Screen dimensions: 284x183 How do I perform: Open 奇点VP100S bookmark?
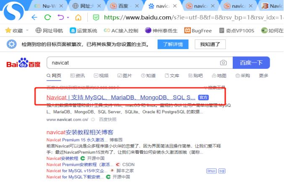tap(237, 31)
